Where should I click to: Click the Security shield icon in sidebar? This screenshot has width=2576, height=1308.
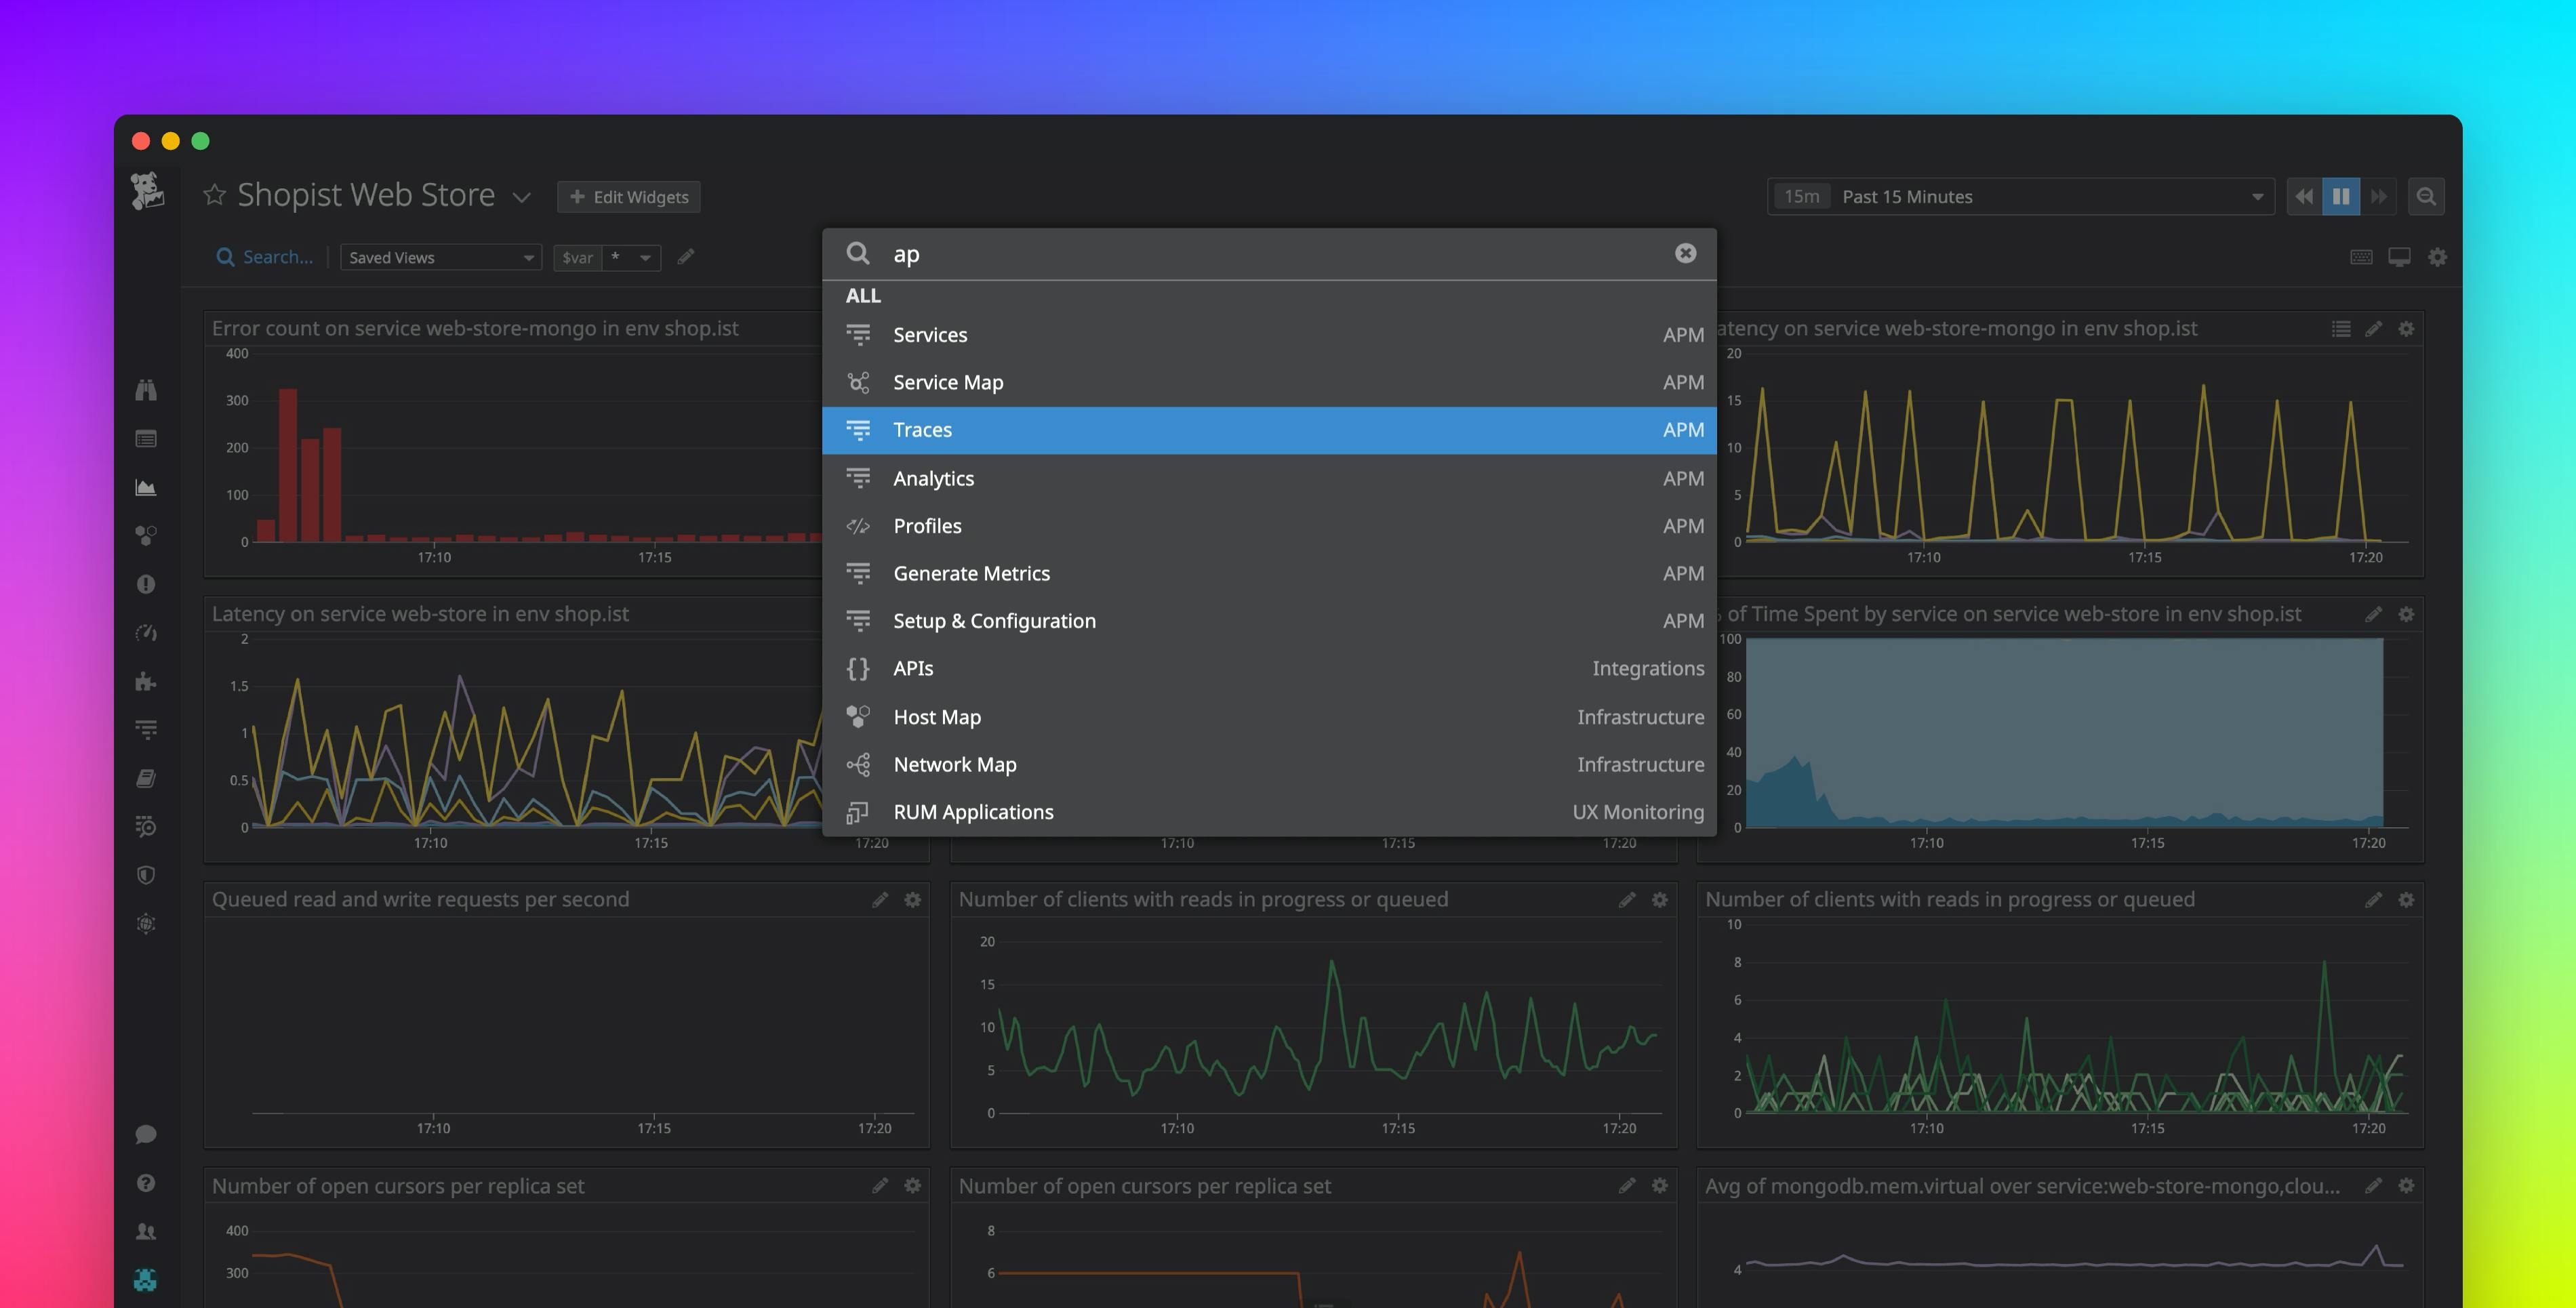click(146, 875)
